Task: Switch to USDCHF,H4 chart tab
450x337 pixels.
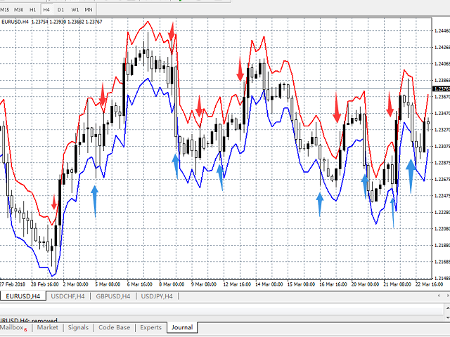Action: (67, 296)
